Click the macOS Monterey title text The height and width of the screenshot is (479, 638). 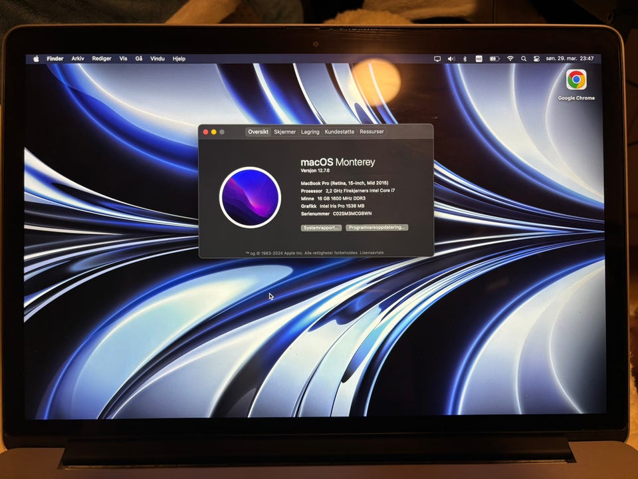(338, 162)
